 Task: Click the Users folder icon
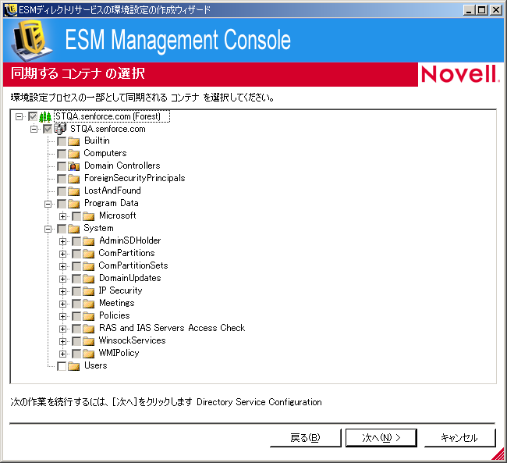tap(74, 366)
